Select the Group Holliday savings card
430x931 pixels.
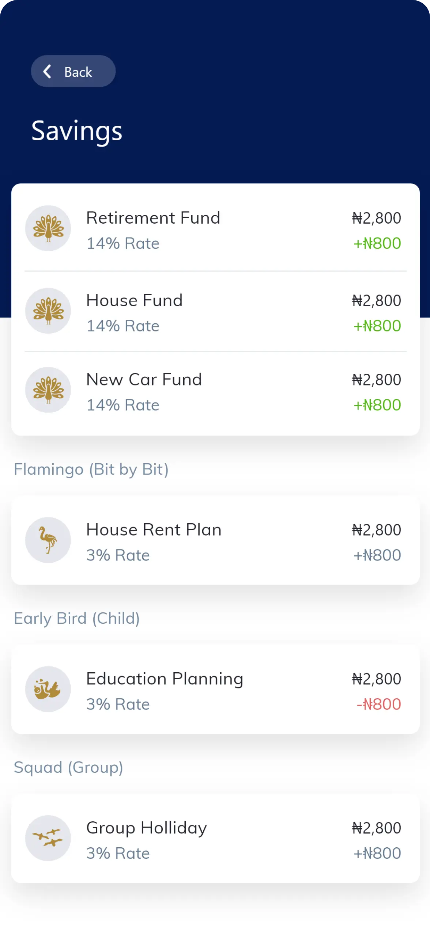(x=215, y=838)
